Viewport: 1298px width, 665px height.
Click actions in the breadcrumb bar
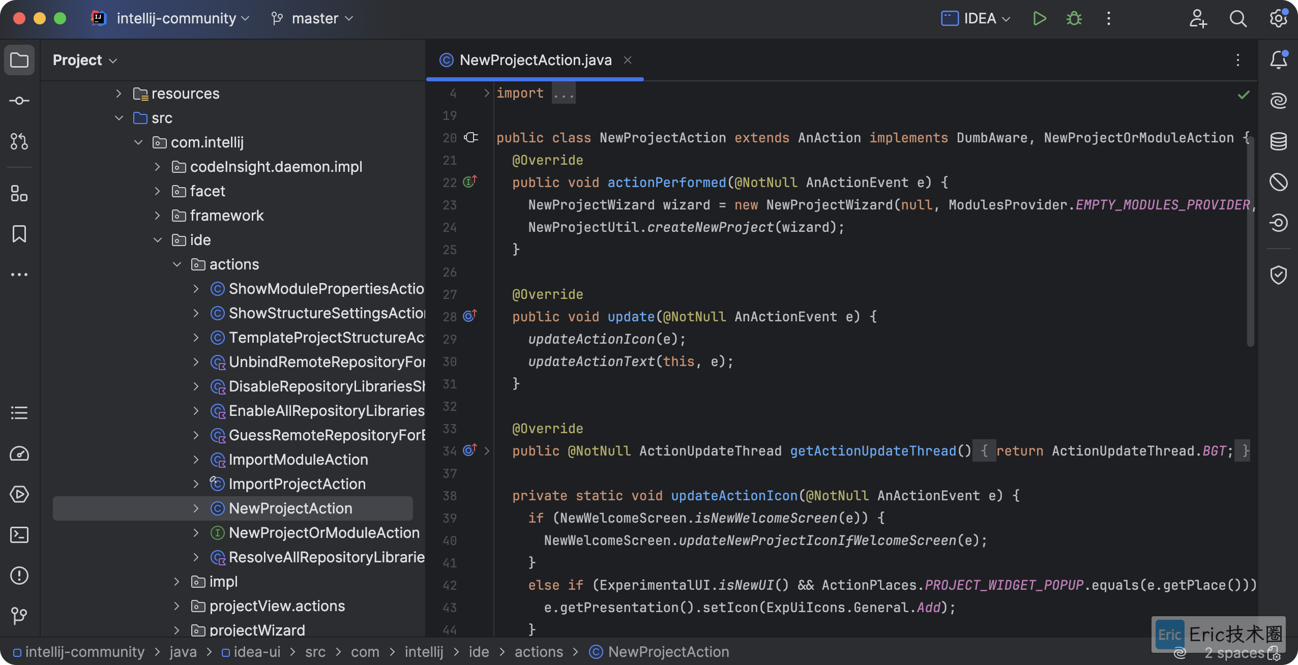pyautogui.click(x=539, y=652)
